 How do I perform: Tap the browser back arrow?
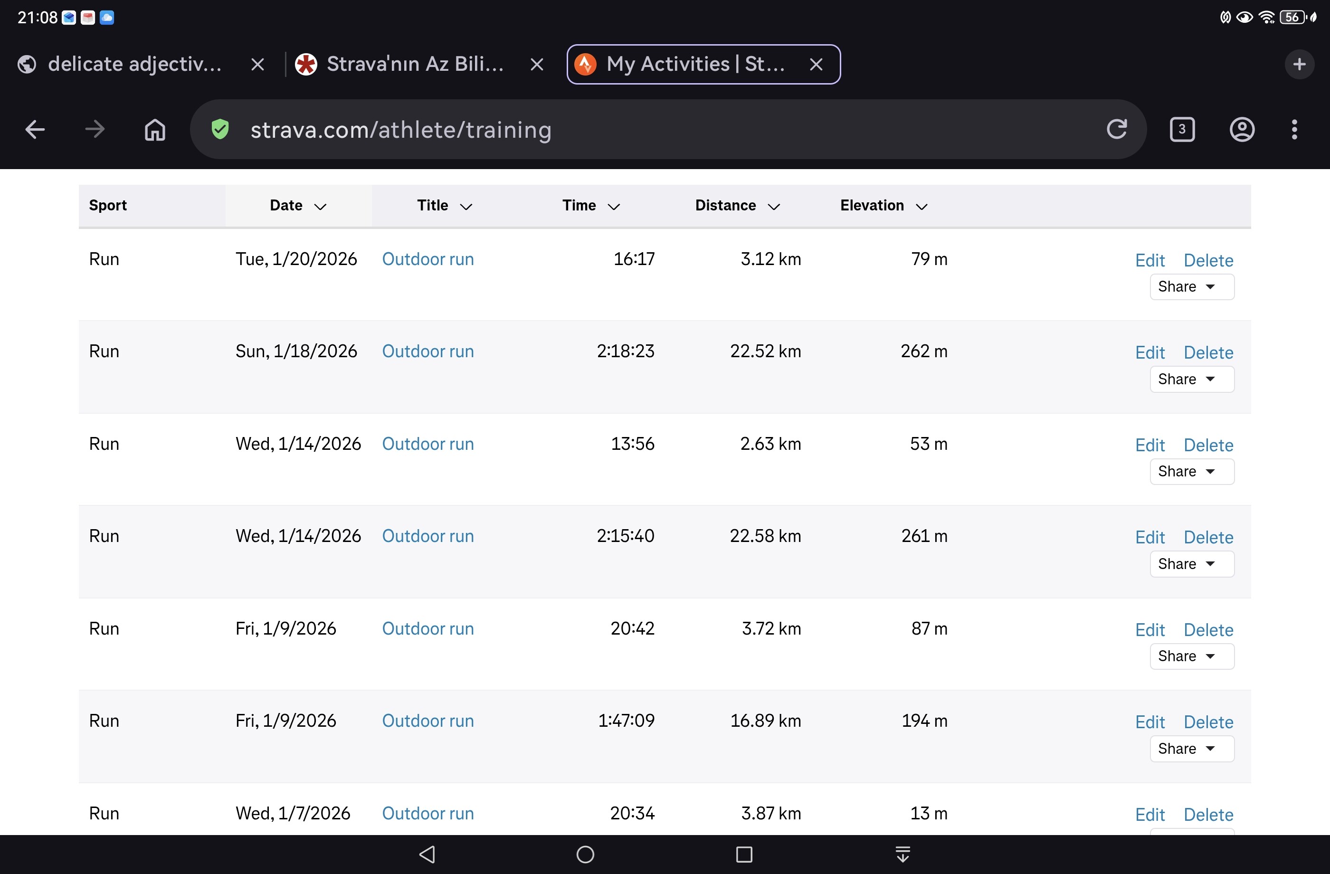click(x=35, y=130)
